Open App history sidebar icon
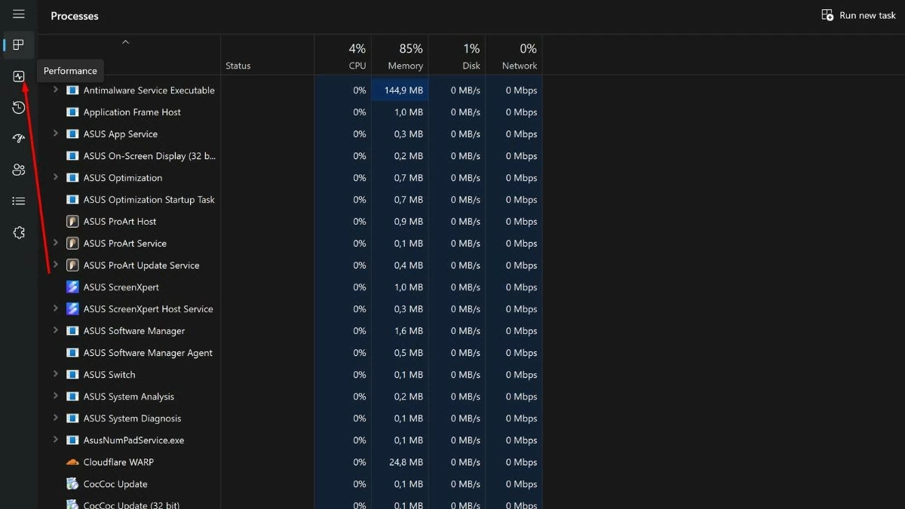The image size is (905, 509). pyautogui.click(x=19, y=108)
